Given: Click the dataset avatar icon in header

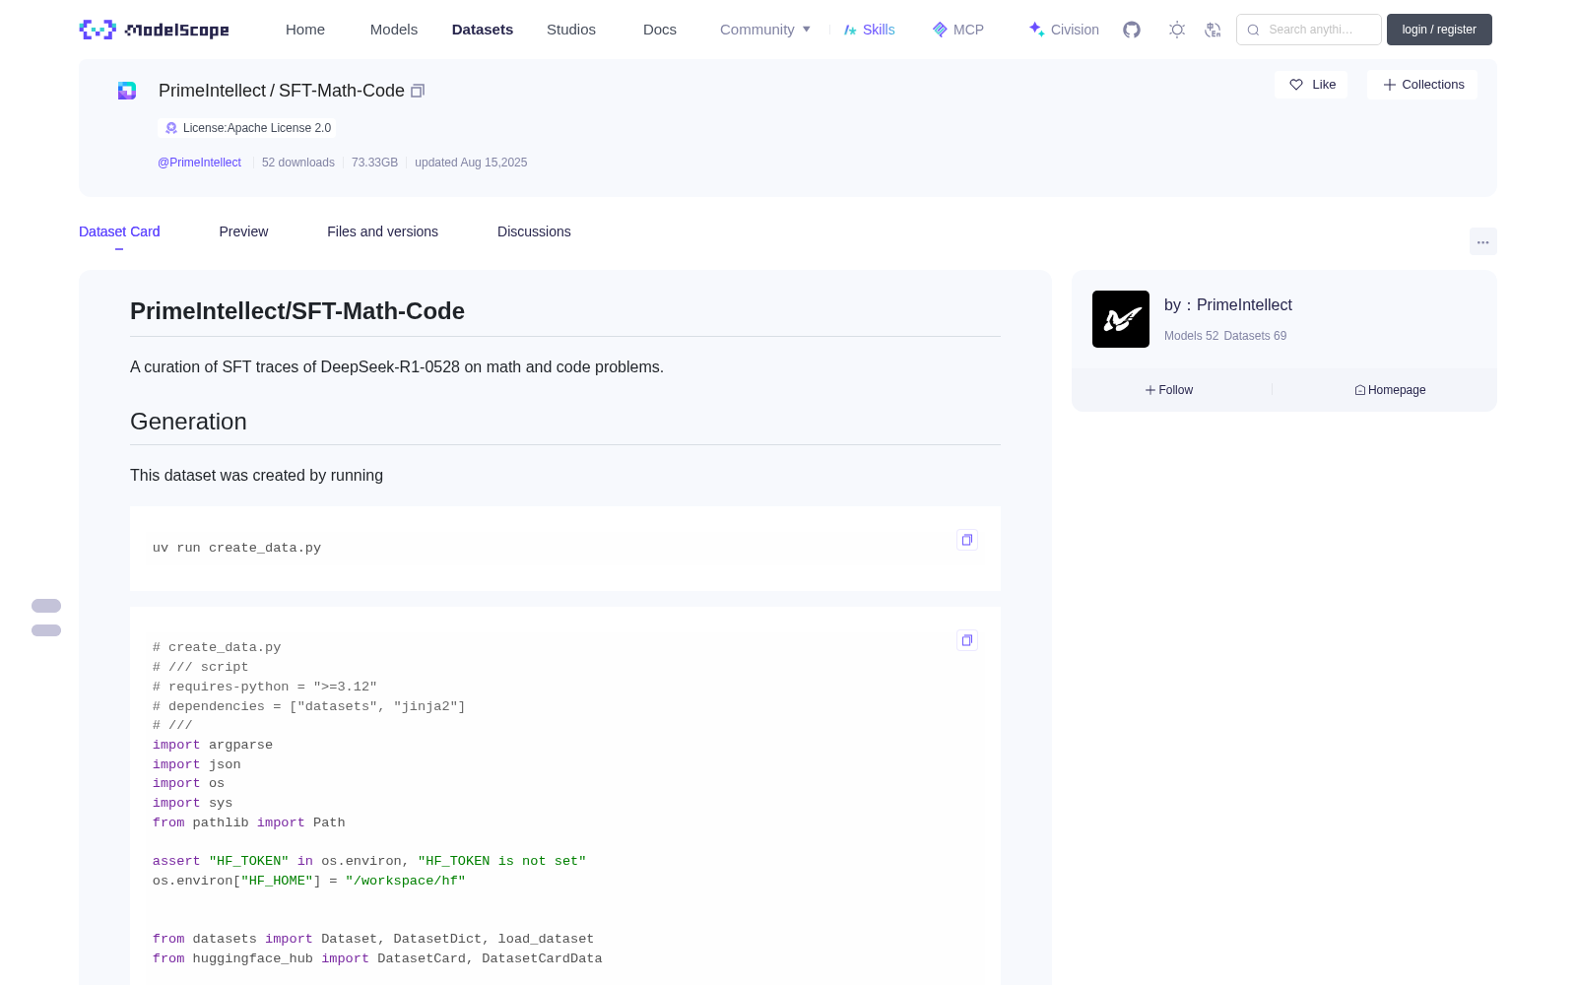Looking at the screenshot, I should (x=127, y=91).
